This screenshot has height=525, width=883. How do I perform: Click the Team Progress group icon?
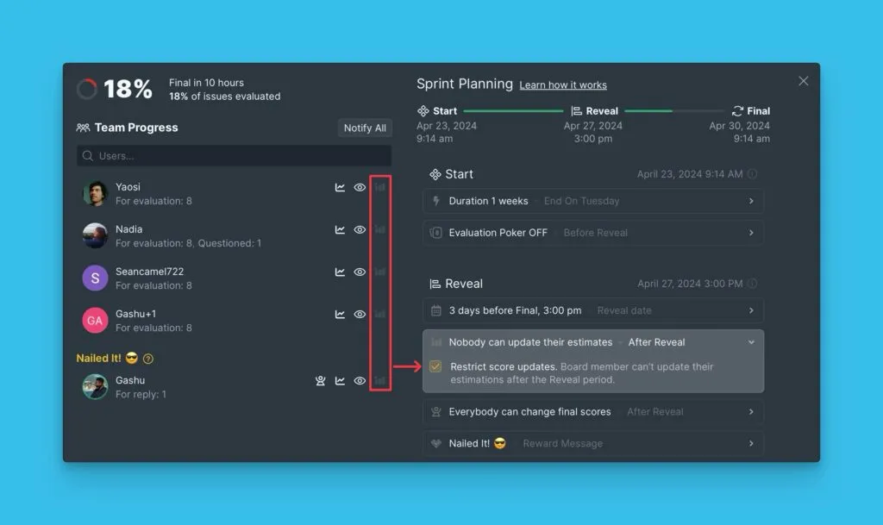point(84,128)
